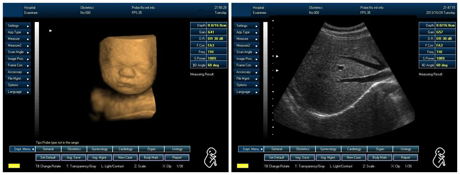Select Urology tab in left 3D window
The image size is (460, 175).
pos(177,149)
